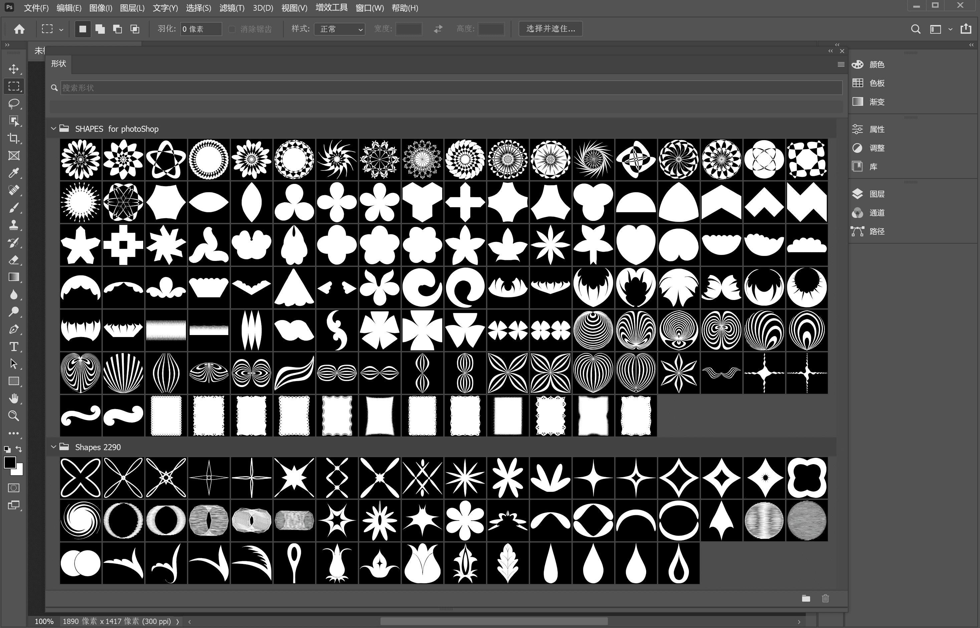Open the 窗口(W) menu
Image resolution: width=980 pixels, height=628 pixels.
pos(370,8)
